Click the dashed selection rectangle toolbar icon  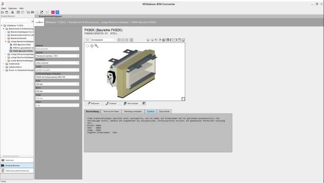[37, 12]
